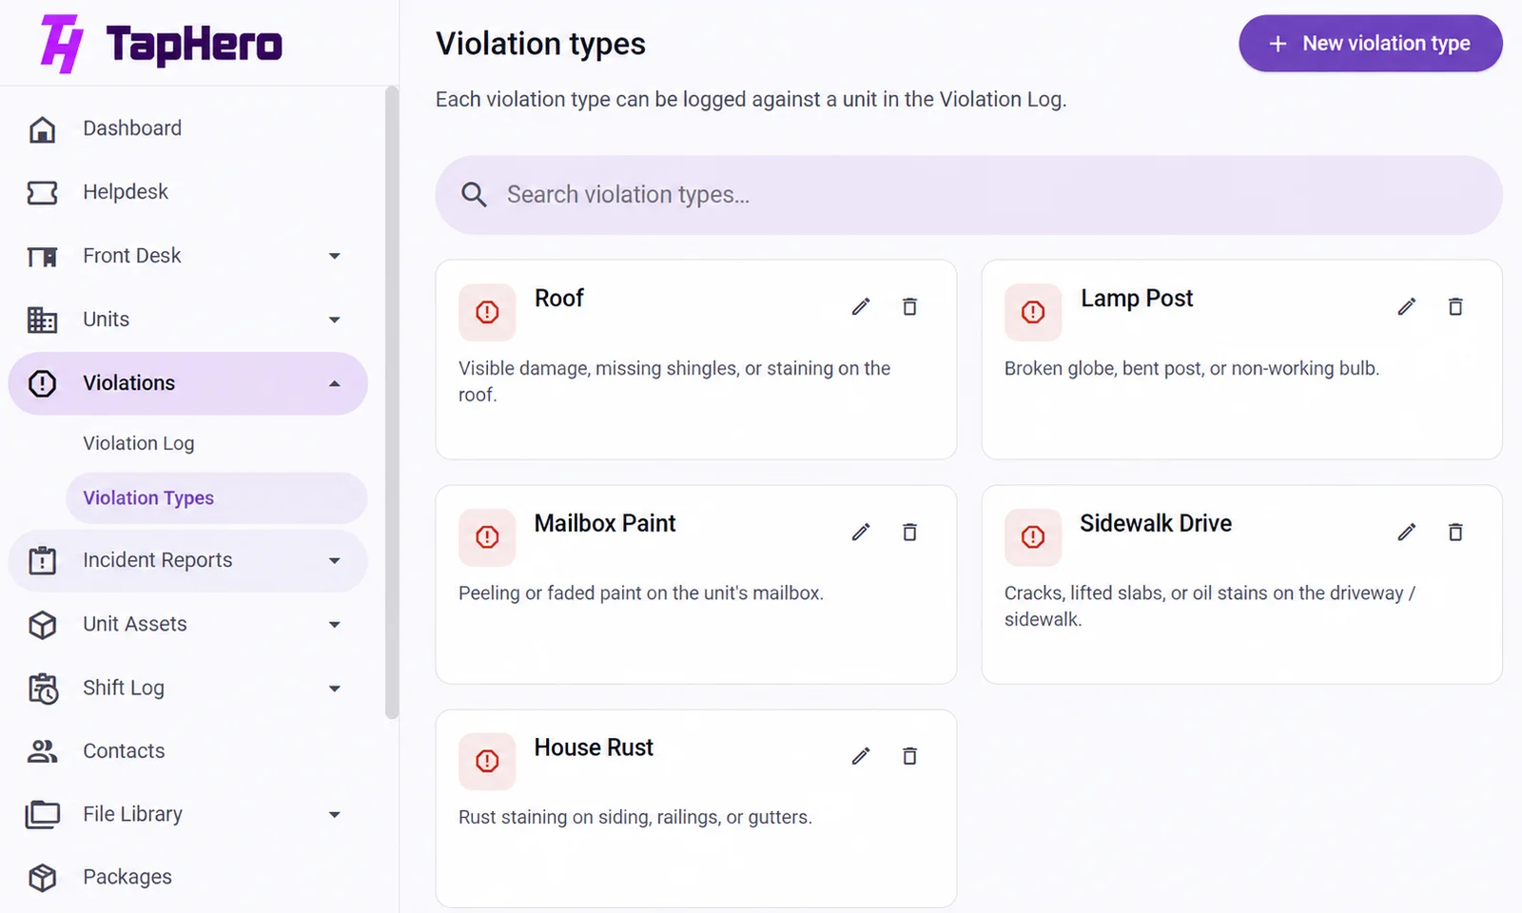Open the Violation Log submenu item

pos(217,443)
